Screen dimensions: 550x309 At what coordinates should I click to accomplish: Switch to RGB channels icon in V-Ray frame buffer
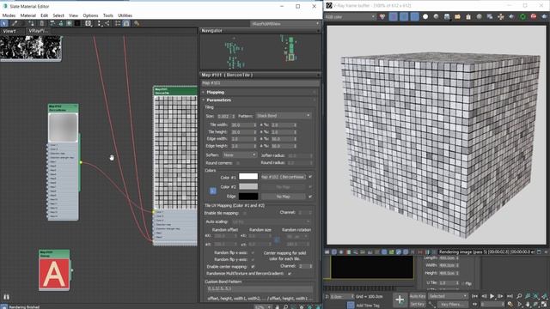[x=382, y=16]
